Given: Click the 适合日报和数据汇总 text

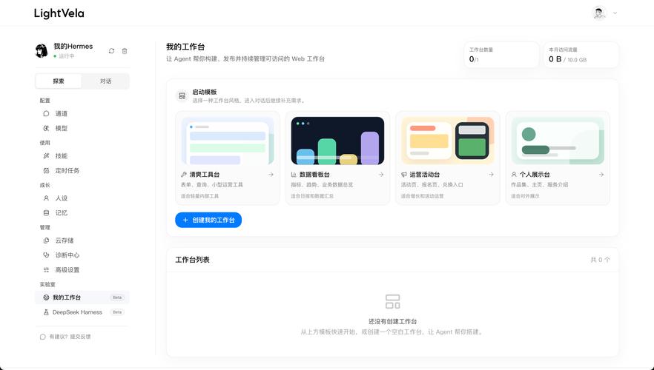Looking at the screenshot, I should click(312, 196).
